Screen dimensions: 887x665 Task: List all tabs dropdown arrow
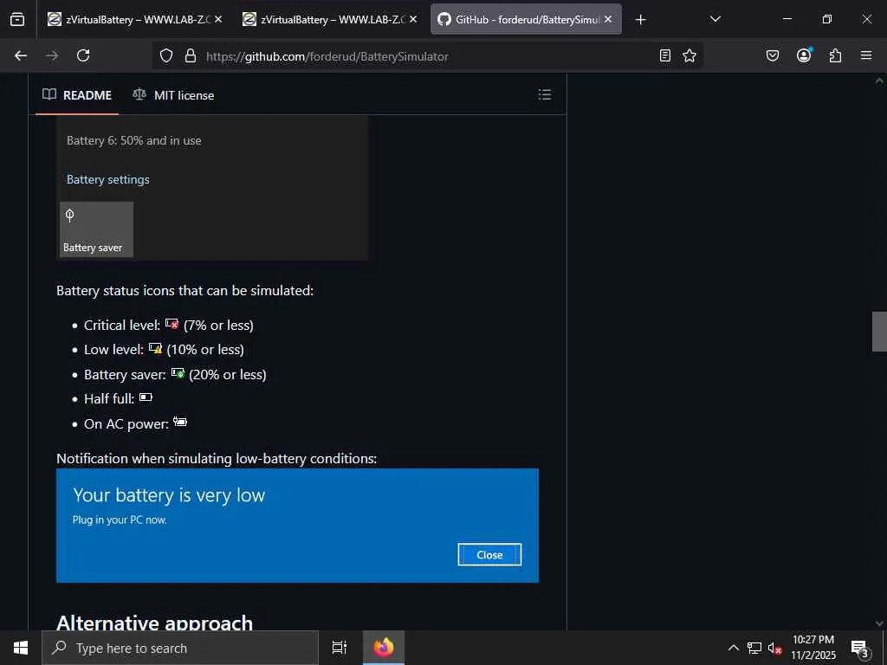(715, 19)
